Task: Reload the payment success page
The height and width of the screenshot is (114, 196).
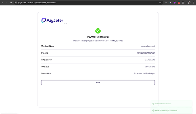Action: (x=11, y=2)
